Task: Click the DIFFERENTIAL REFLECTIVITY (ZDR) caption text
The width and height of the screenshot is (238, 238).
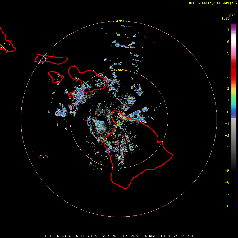Action: coord(83,236)
